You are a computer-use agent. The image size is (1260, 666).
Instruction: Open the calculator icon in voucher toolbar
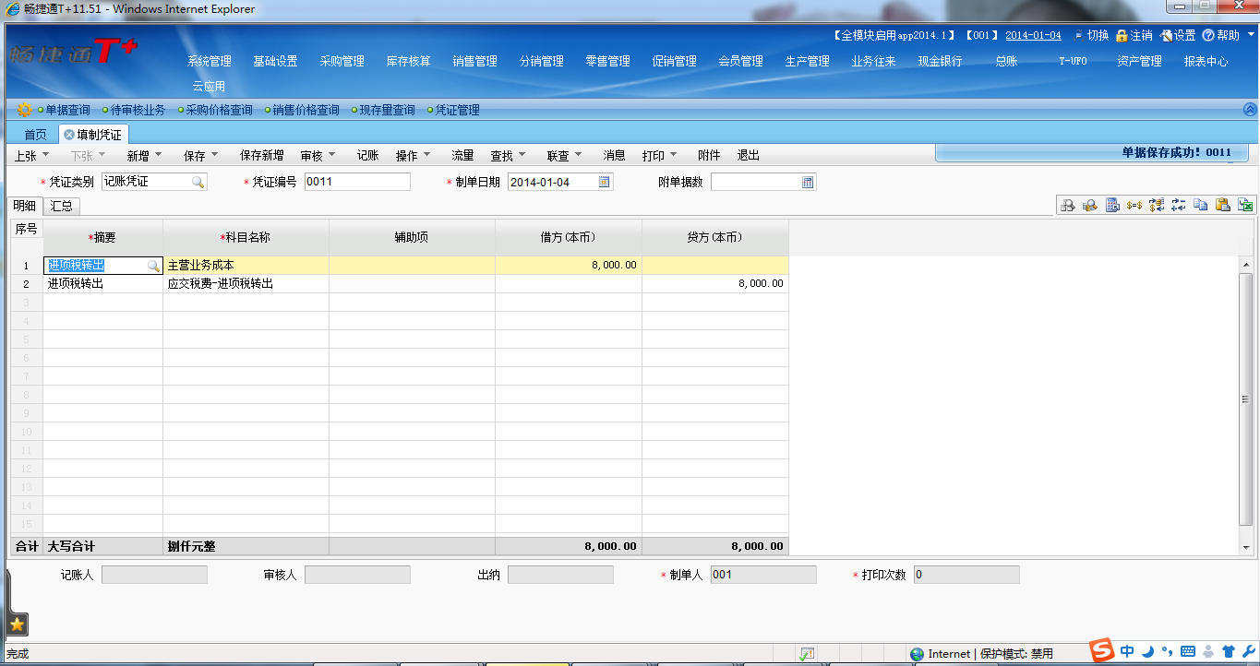[1112, 206]
